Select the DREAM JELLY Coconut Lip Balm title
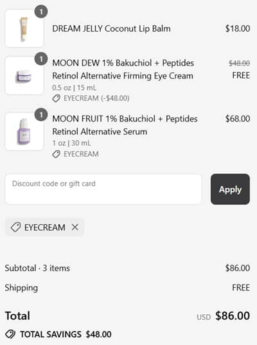The height and width of the screenshot is (345, 257). (x=111, y=29)
